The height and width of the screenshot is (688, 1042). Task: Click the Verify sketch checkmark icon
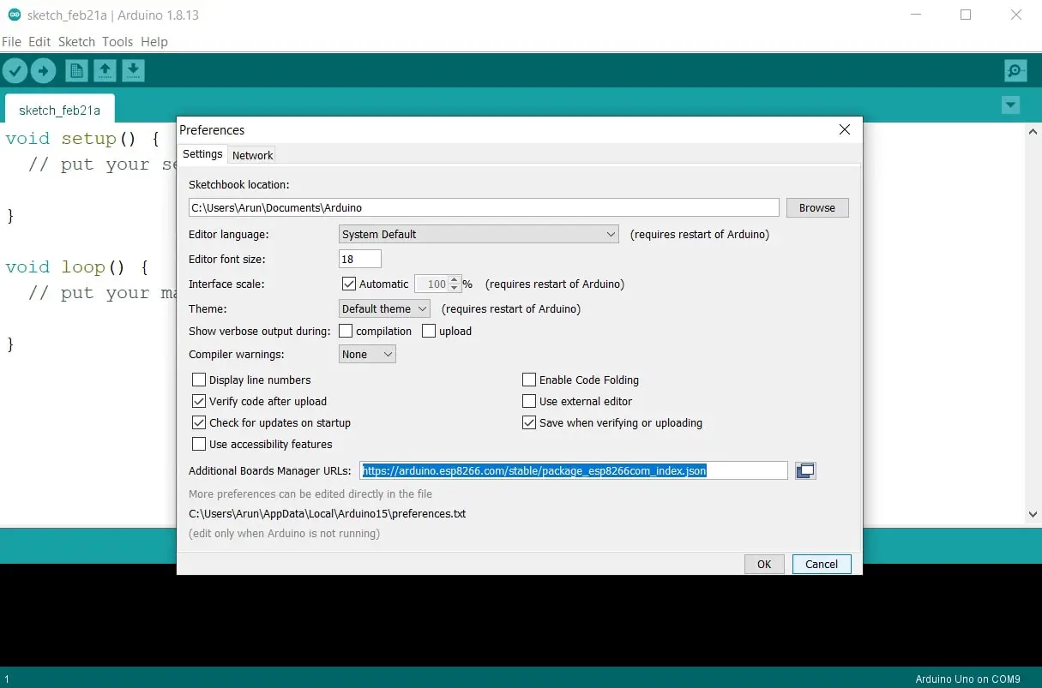(x=15, y=70)
